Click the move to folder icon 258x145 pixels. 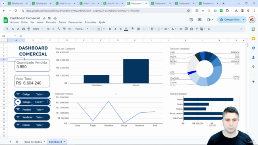tap(50, 18)
